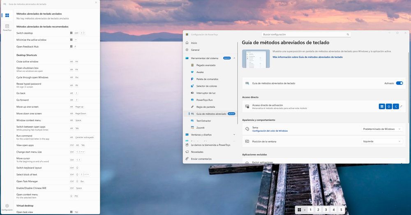
Task: Click Posición de la ventana icon
Action: tap(247, 141)
